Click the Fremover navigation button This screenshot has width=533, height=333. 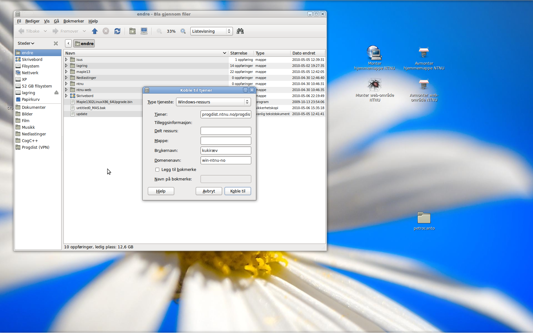click(66, 31)
